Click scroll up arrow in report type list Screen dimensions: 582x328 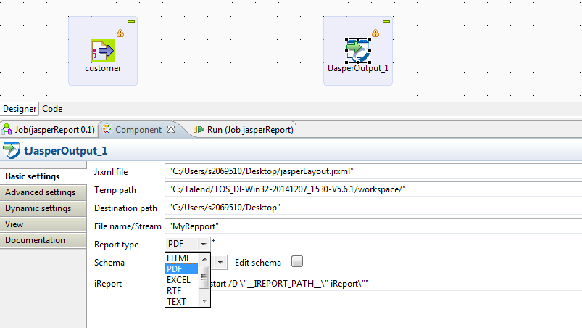click(204, 258)
